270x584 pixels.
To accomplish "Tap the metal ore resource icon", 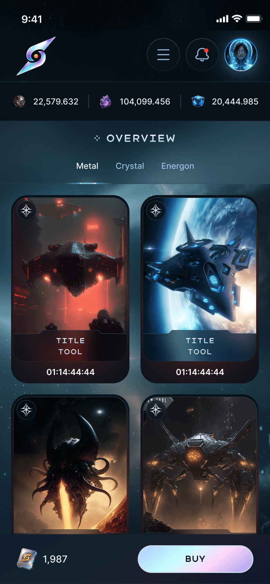I will click(x=19, y=102).
